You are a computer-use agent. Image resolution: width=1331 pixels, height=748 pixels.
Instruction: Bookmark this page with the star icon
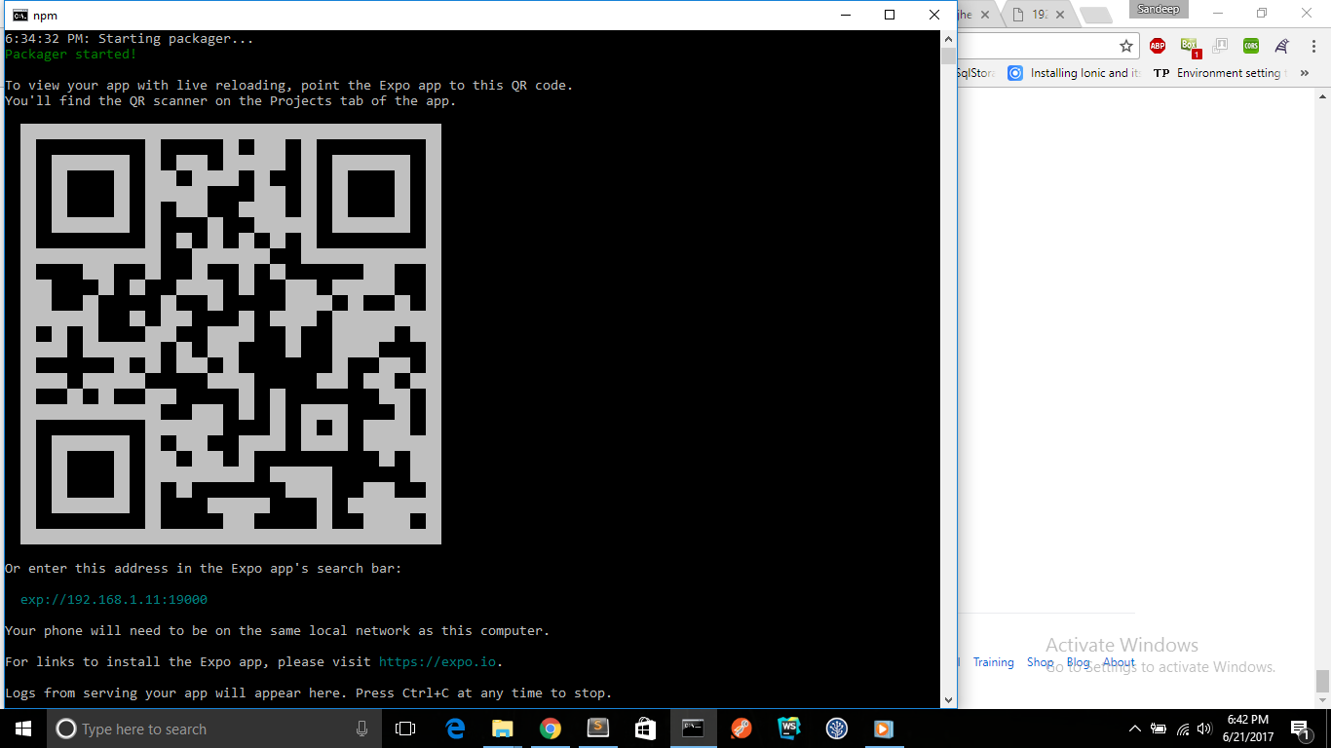tap(1126, 46)
